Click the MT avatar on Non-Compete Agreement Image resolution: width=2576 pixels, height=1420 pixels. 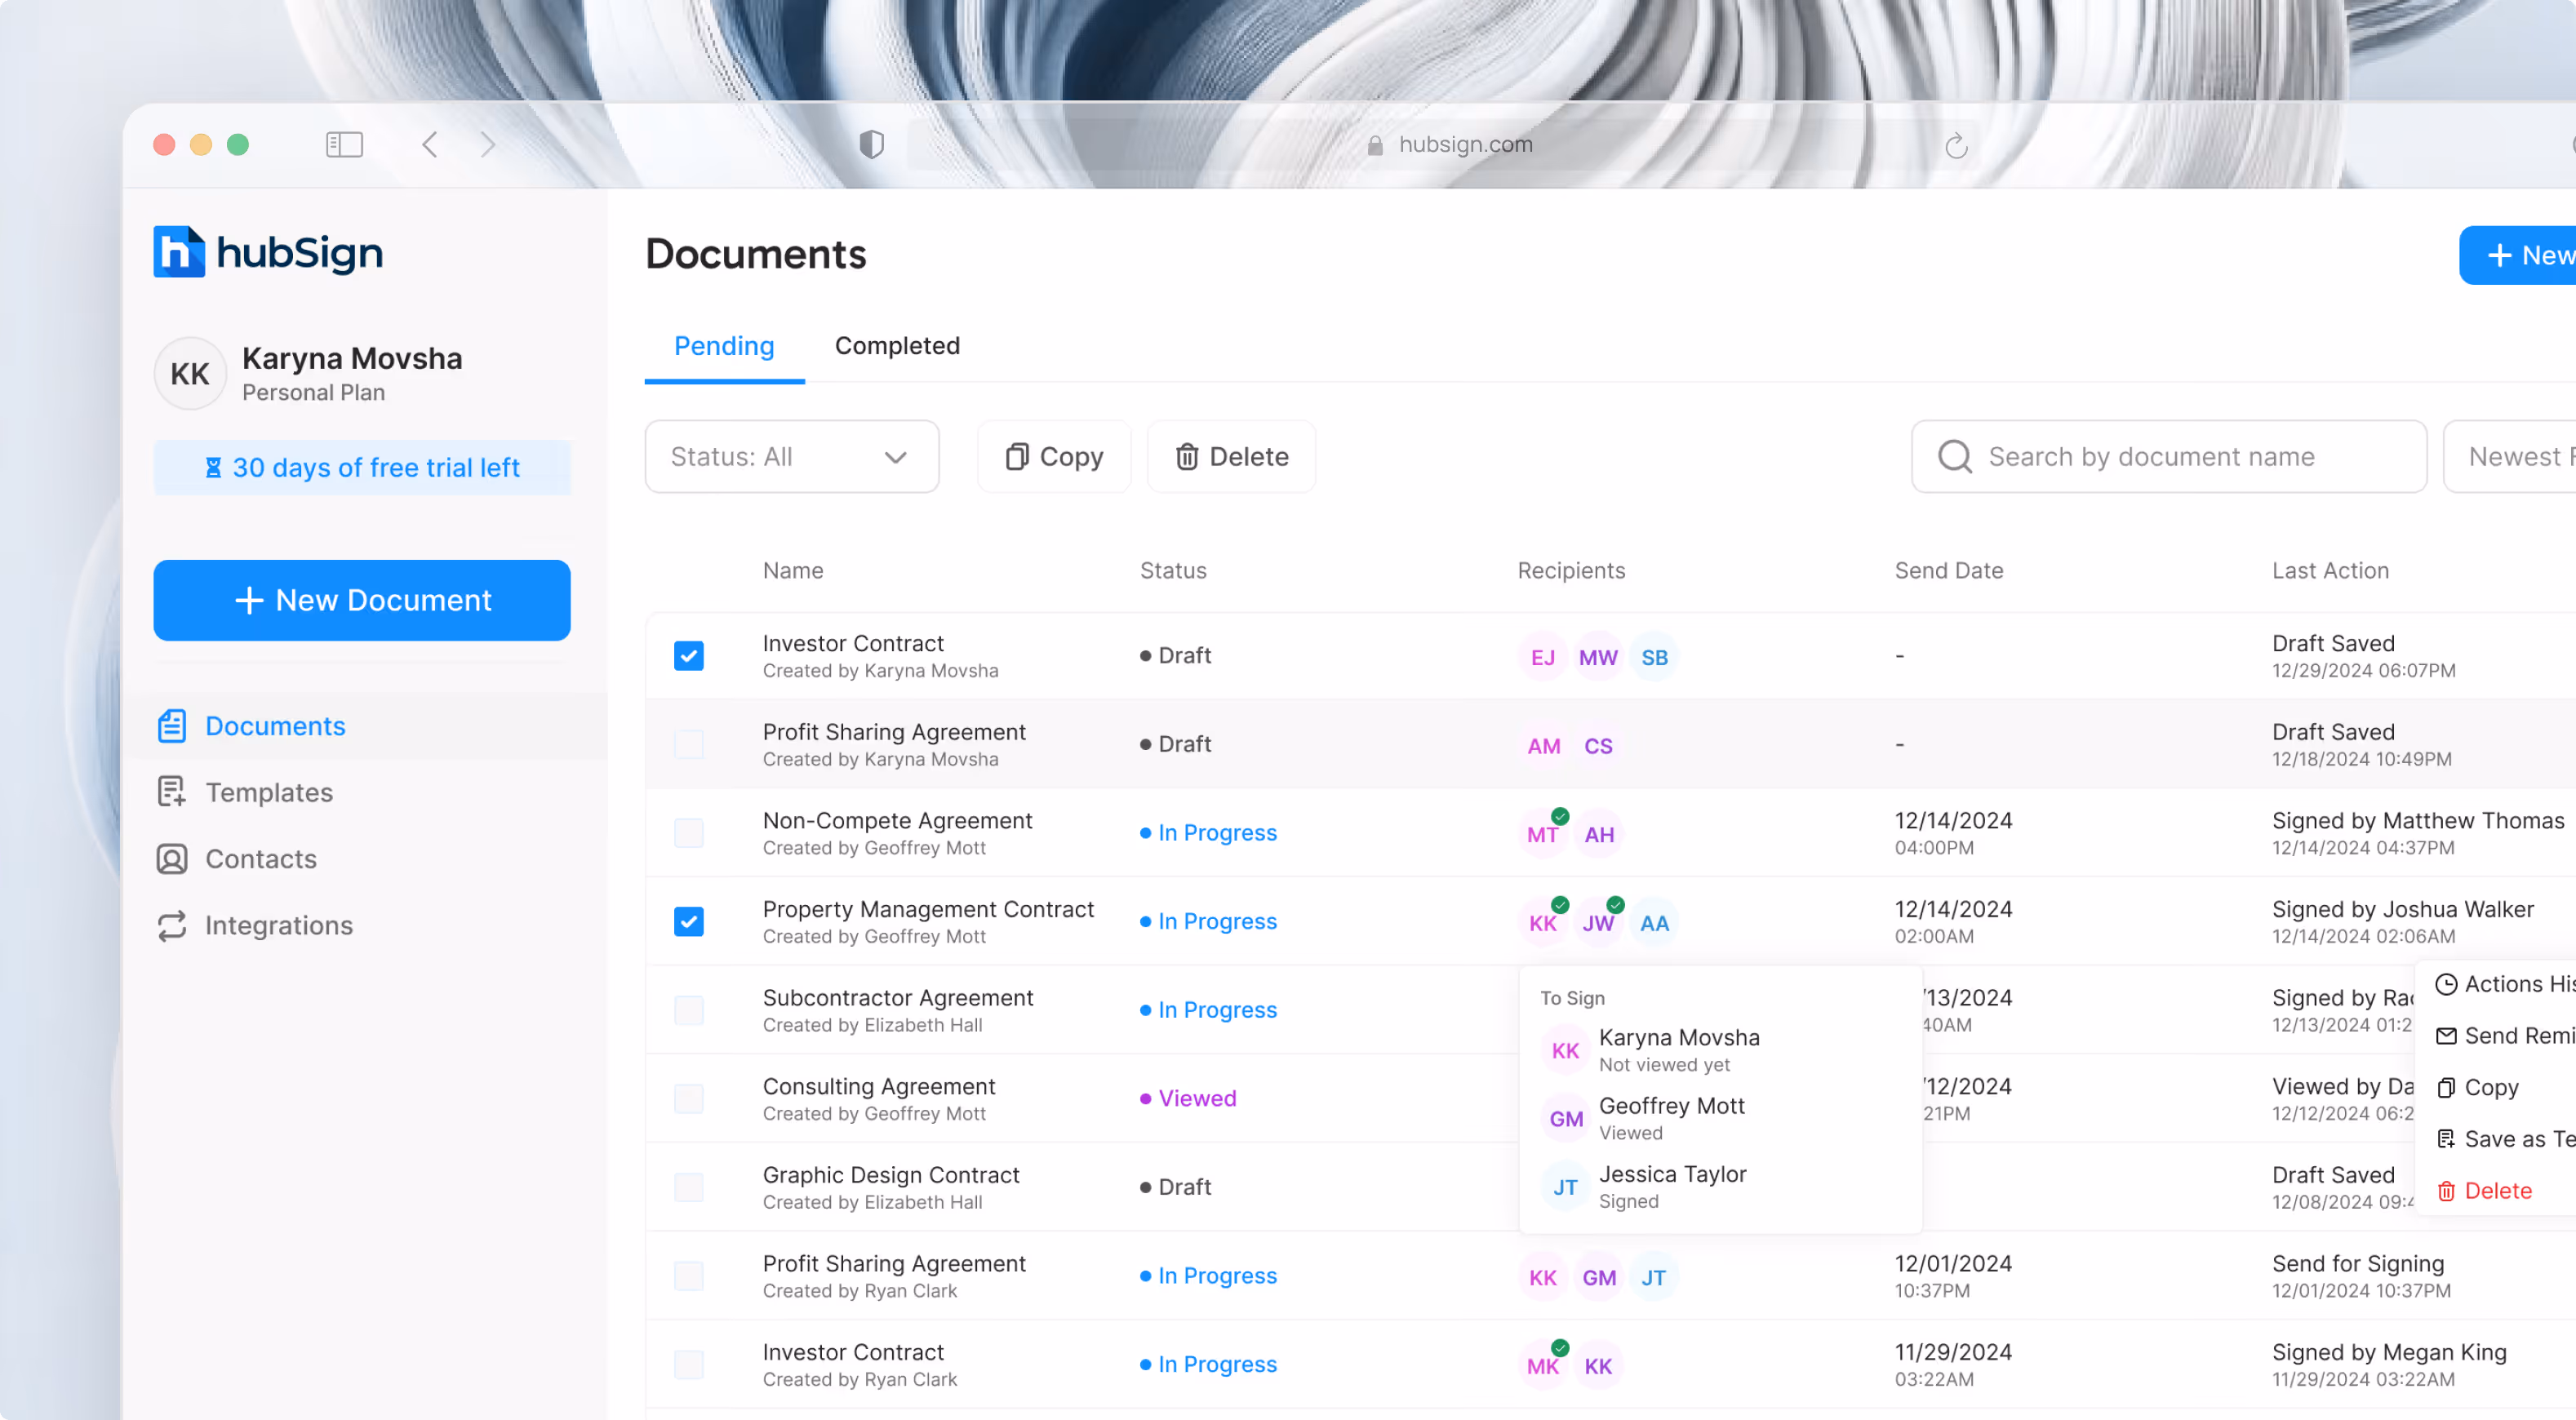click(1542, 834)
